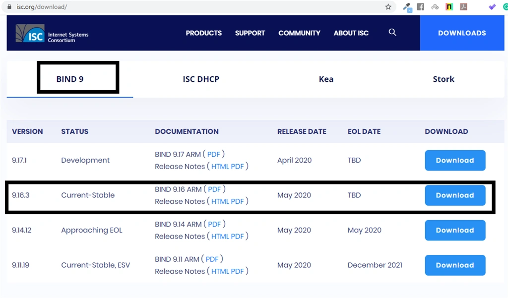Open HTML release notes for 9.11.19
Image resolution: width=508 pixels, height=298 pixels.
pyautogui.click(x=220, y=271)
